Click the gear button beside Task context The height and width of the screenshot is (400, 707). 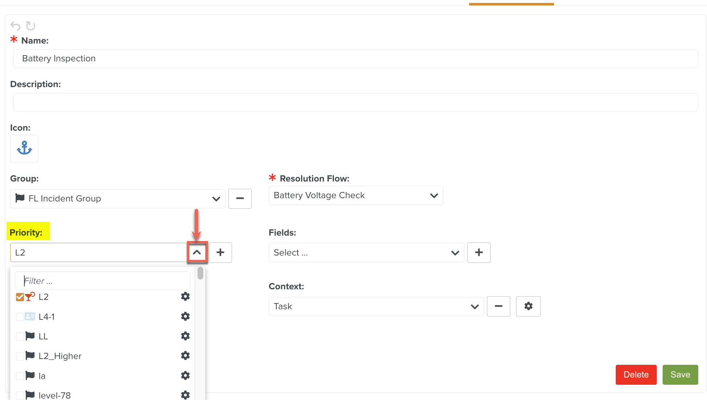[x=528, y=306]
